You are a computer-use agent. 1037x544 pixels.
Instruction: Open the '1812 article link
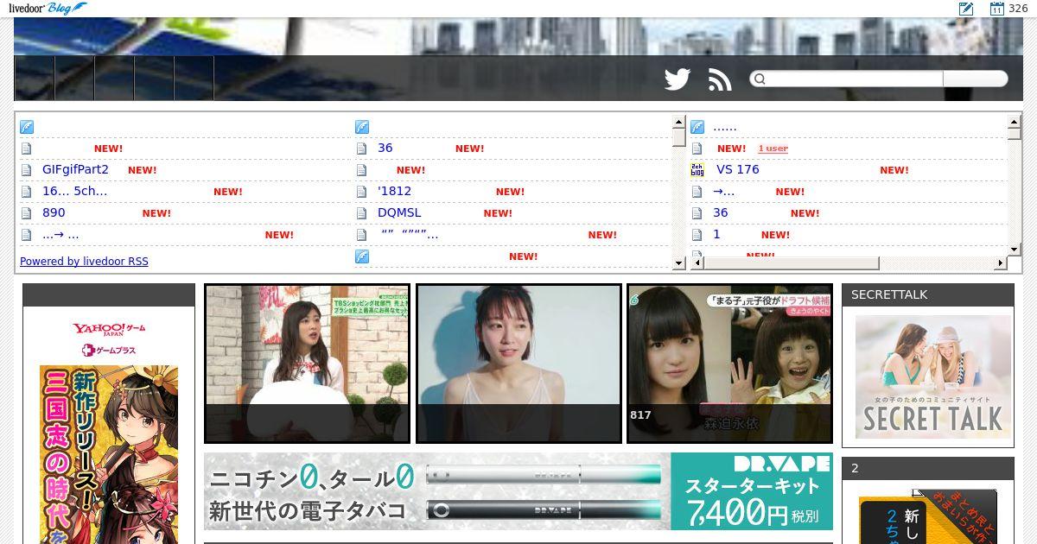pyautogui.click(x=394, y=192)
